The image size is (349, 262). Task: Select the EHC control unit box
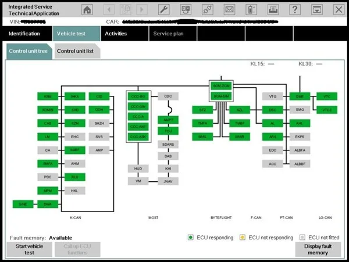(75, 137)
